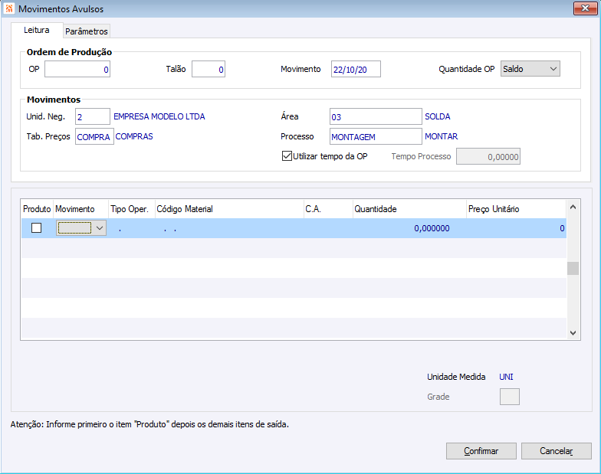Click the Preço Unitário cell value 0
Image resolution: width=601 pixels, height=474 pixels.
[516, 228]
